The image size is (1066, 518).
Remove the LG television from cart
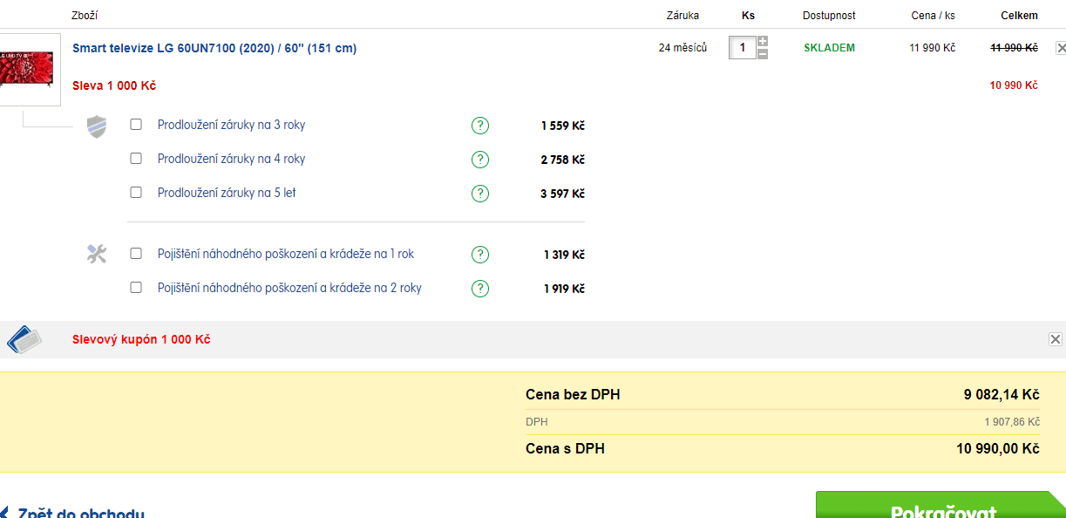pyautogui.click(x=1061, y=48)
